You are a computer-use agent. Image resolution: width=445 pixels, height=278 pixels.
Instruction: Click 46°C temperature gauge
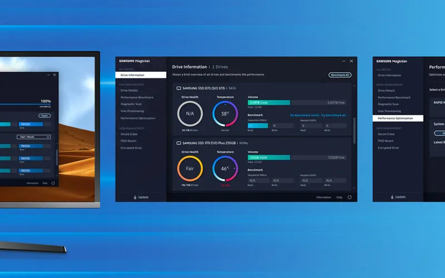(x=225, y=168)
